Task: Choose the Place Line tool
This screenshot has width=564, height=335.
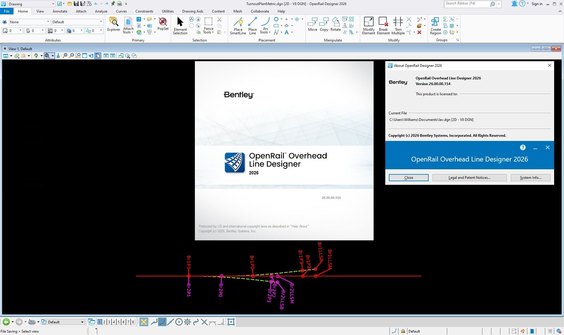Action: tap(253, 26)
